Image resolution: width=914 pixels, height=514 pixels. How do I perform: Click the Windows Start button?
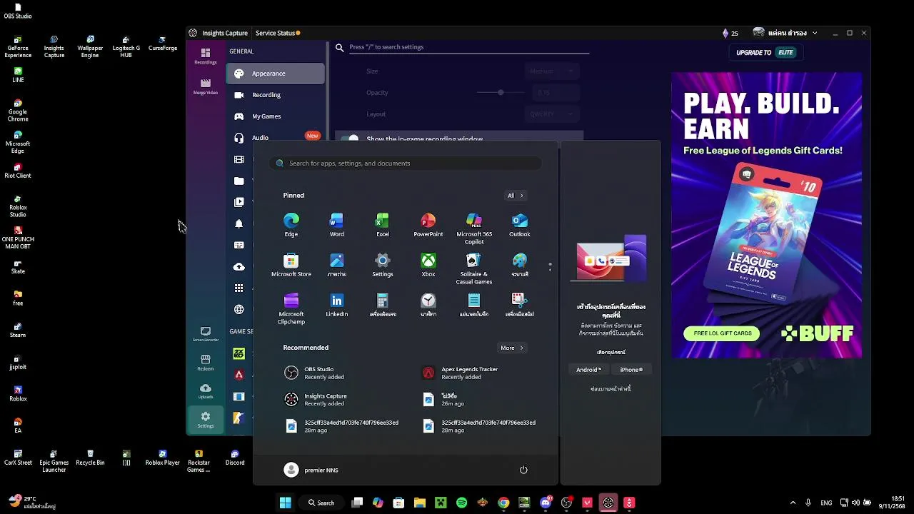(286, 503)
